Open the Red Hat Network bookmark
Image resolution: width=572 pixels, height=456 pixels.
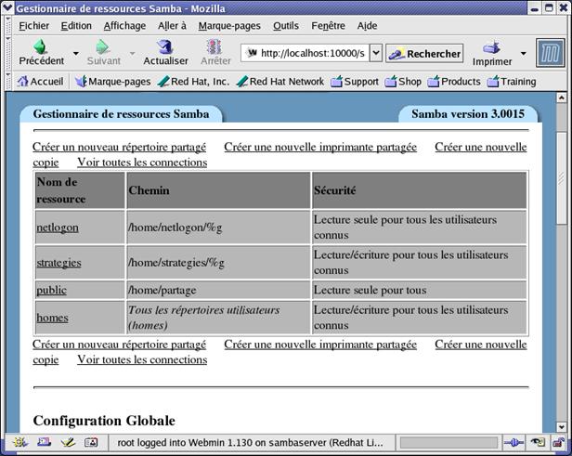click(280, 82)
